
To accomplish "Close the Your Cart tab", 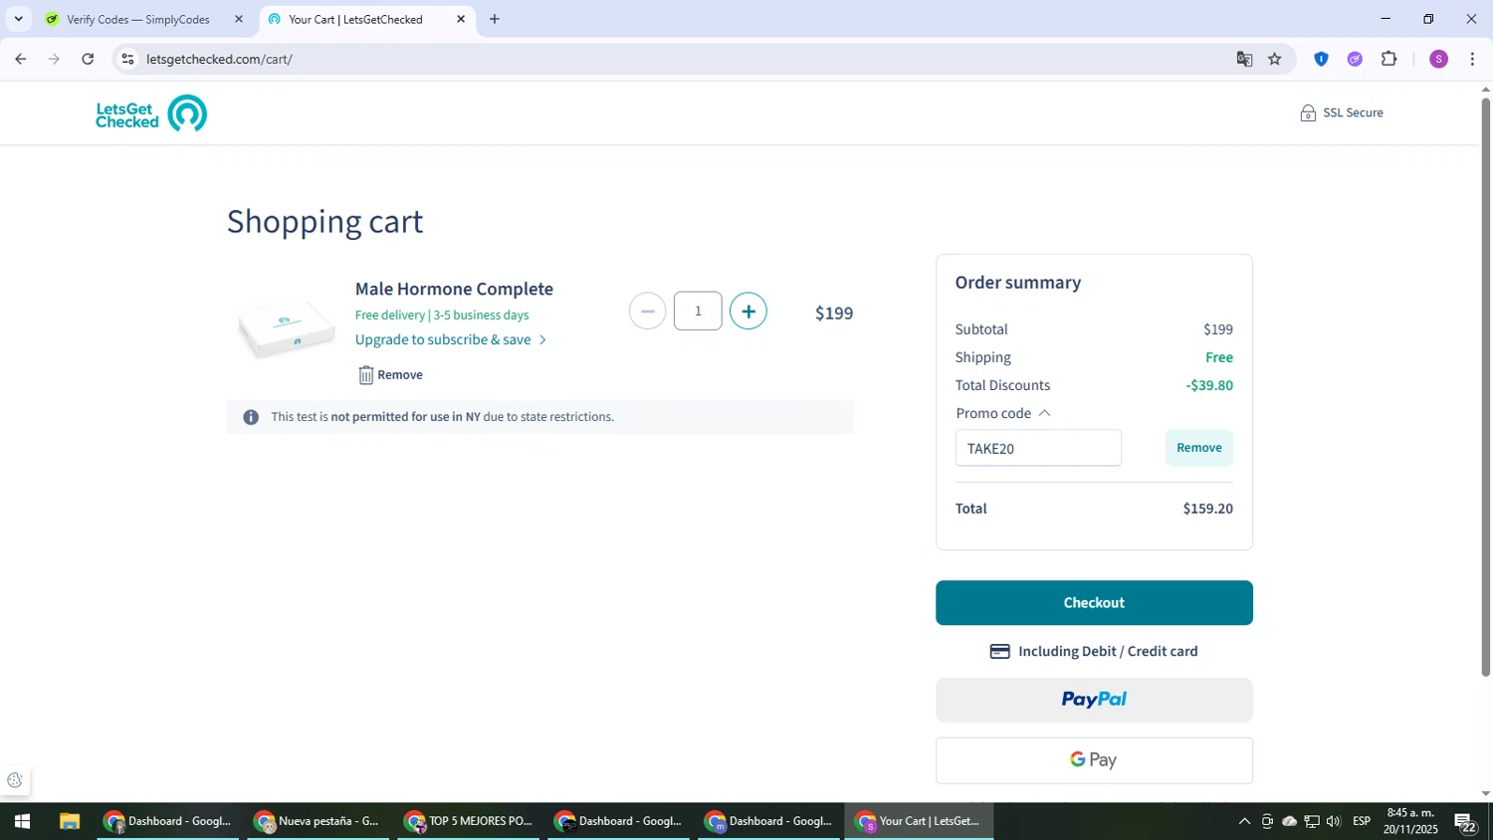I will (x=461, y=19).
